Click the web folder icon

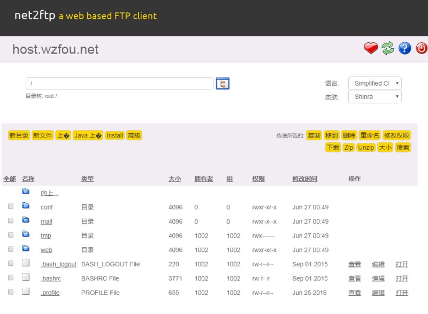tap(26, 248)
